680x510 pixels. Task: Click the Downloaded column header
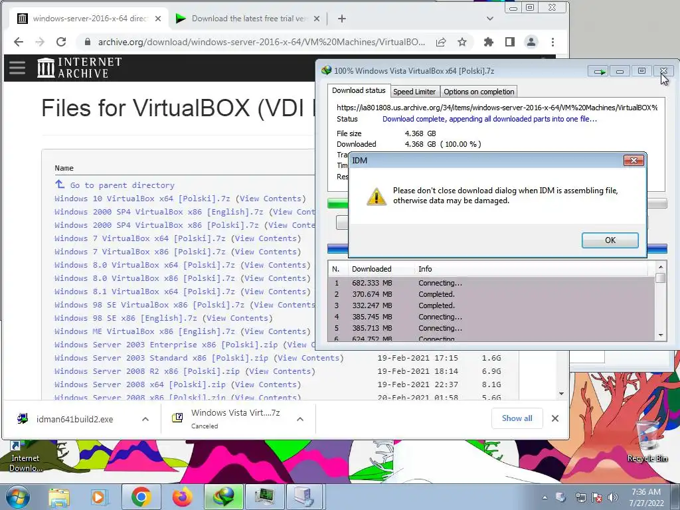(381, 269)
